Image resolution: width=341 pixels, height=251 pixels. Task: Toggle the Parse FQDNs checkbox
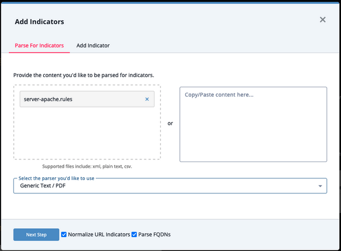134,234
